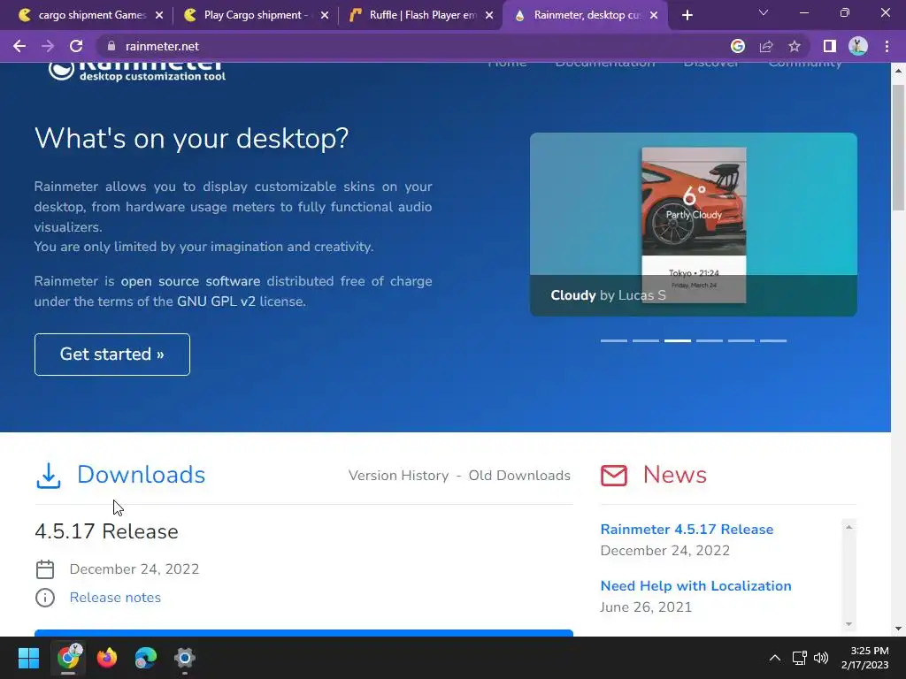Click the June 26, 2021 news date
Screen dimensions: 906x679
pyautogui.click(x=646, y=607)
